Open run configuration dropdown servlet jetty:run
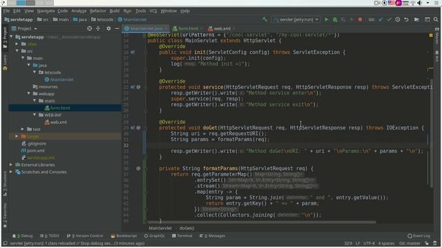The height and width of the screenshot is (248, 442). click(x=296, y=19)
